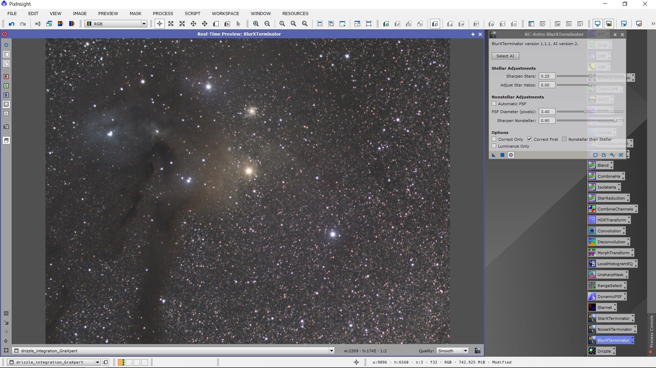656x368 pixels.
Task: Toggle the RGB composite channel preview button
Action: 6,104
